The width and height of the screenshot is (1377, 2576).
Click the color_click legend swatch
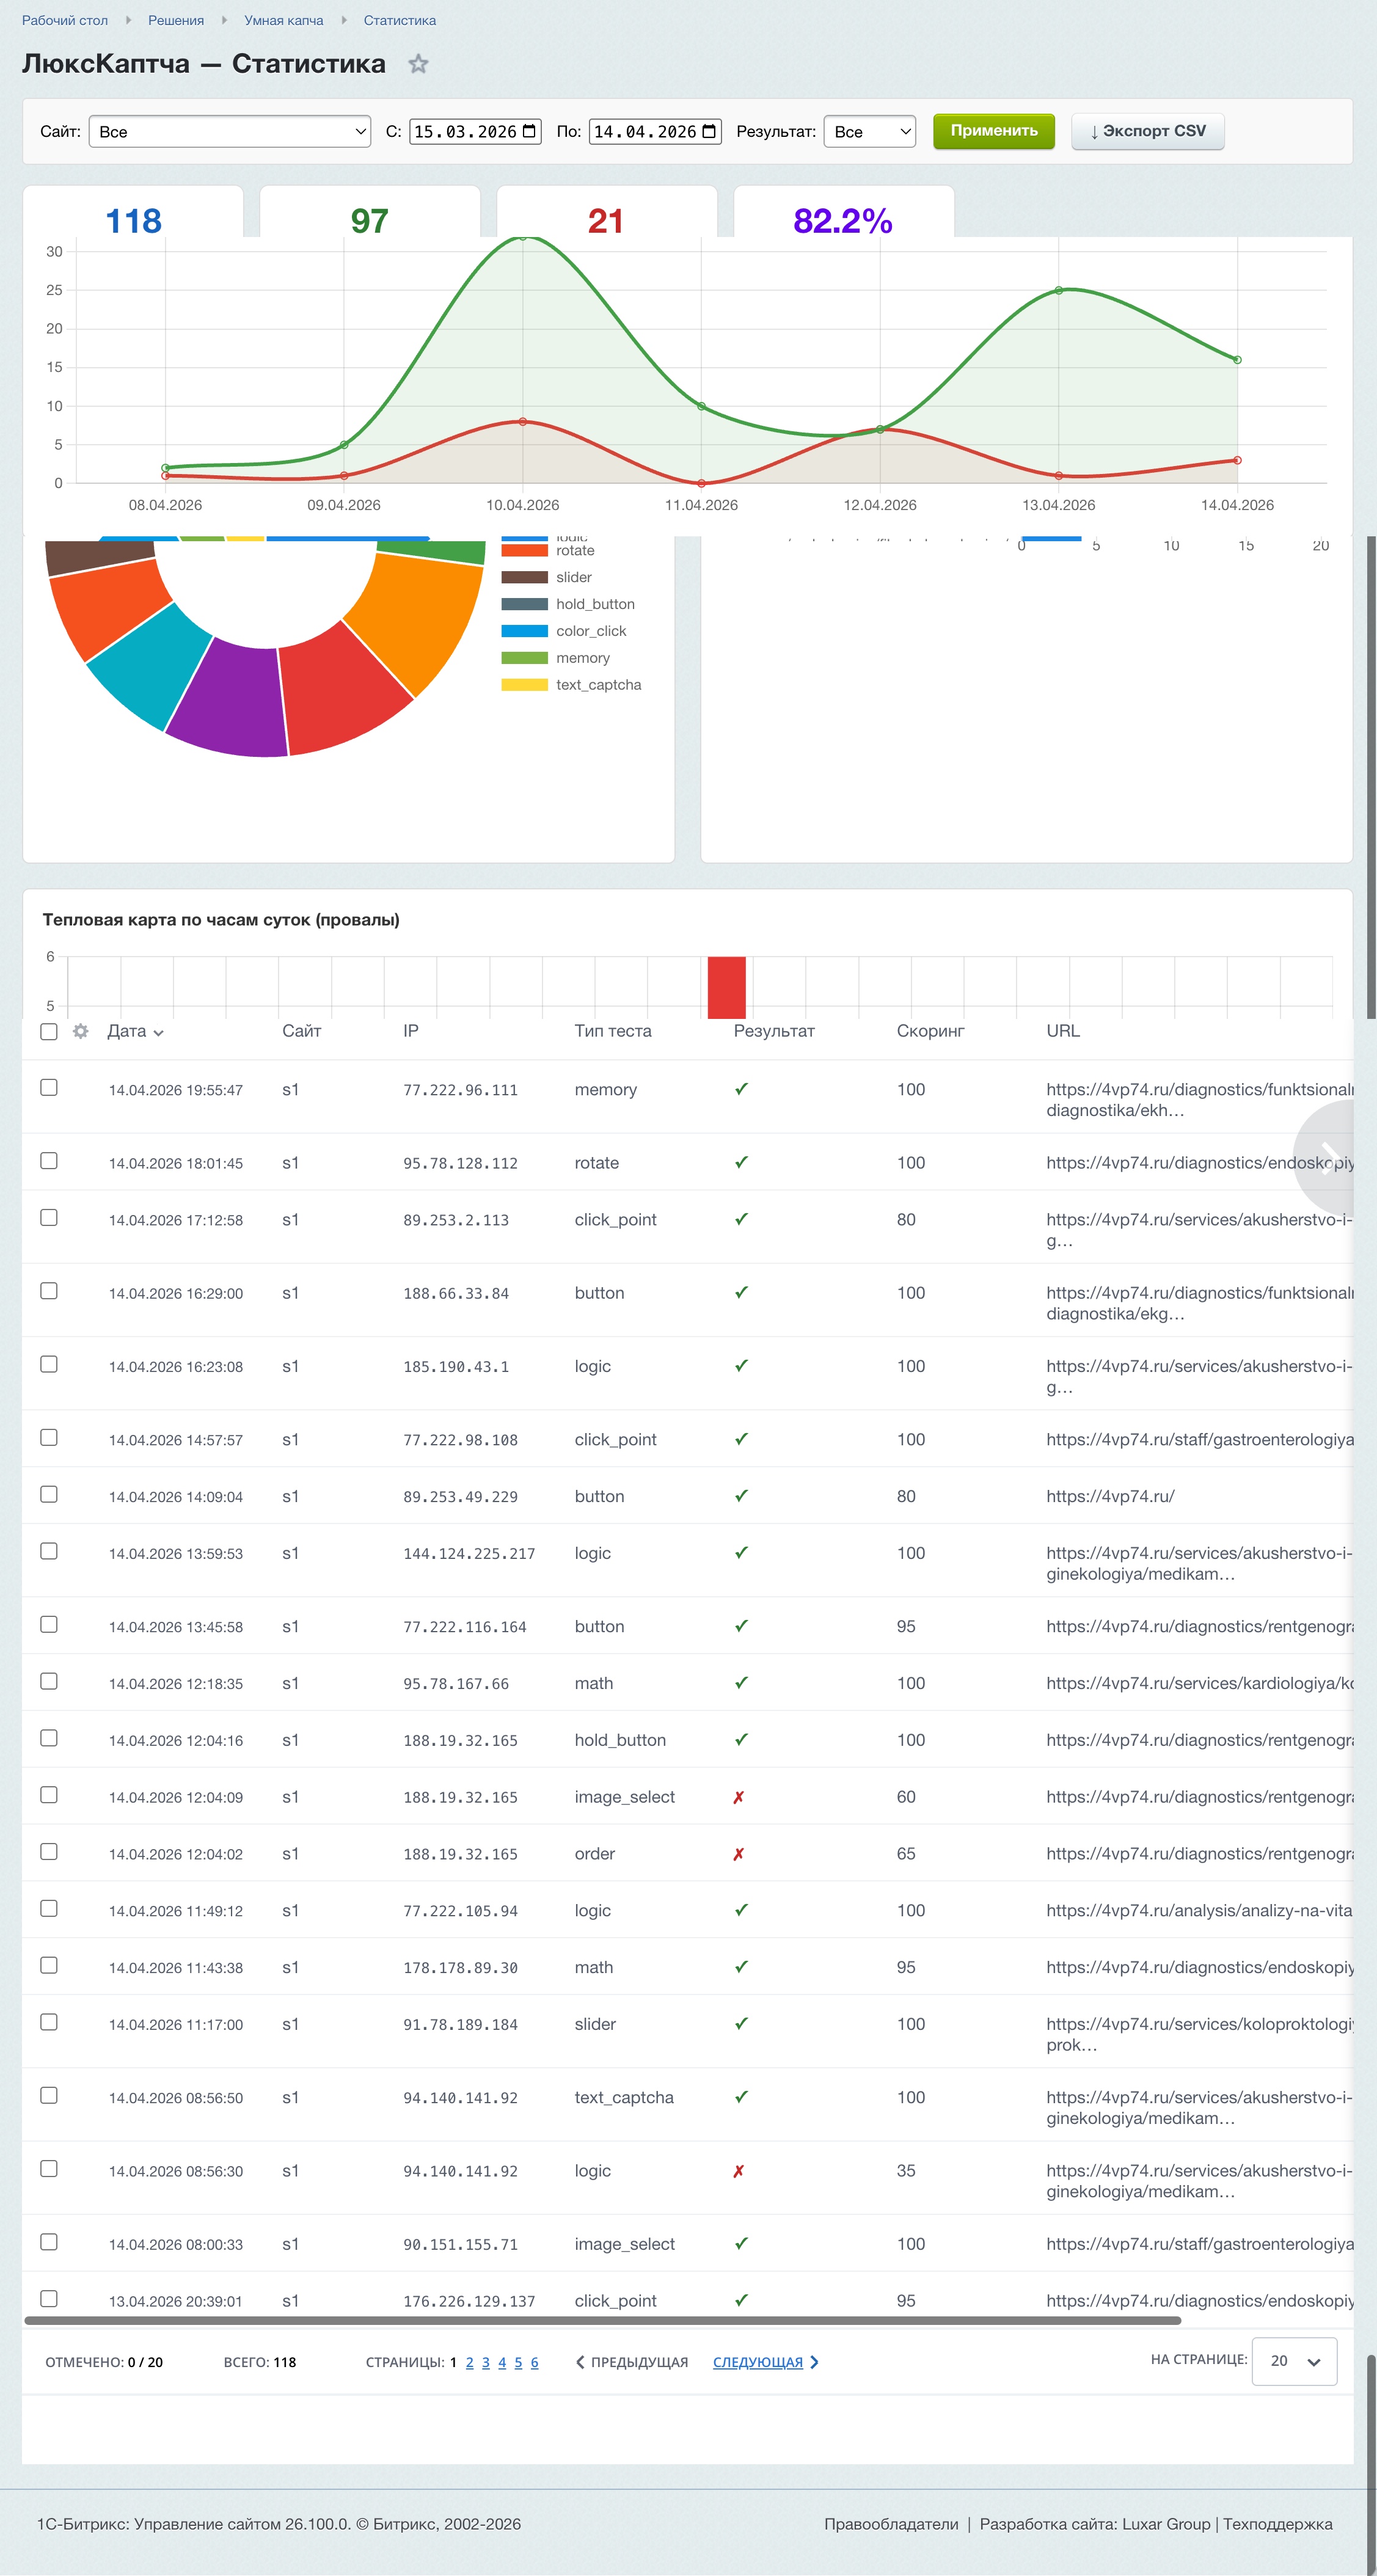tap(524, 631)
